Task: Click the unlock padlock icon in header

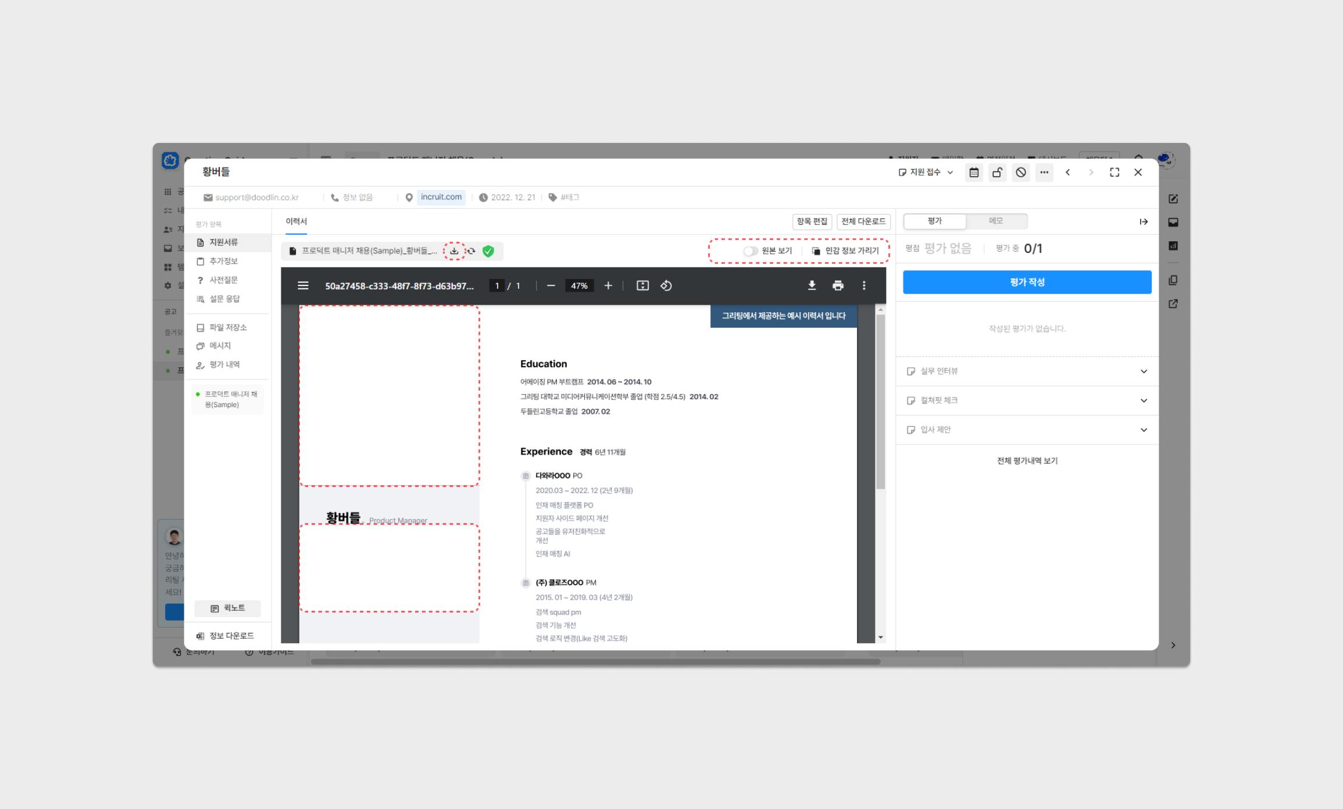Action: (997, 173)
